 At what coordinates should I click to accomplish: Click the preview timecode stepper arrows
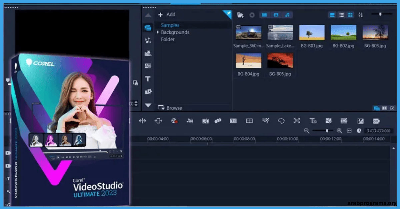[x=136, y=104]
